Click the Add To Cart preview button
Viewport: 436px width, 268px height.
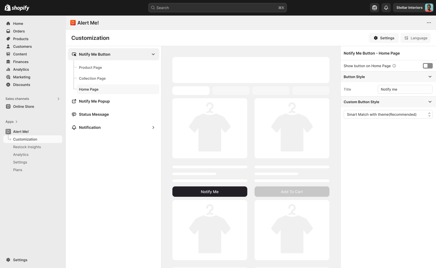click(x=292, y=192)
